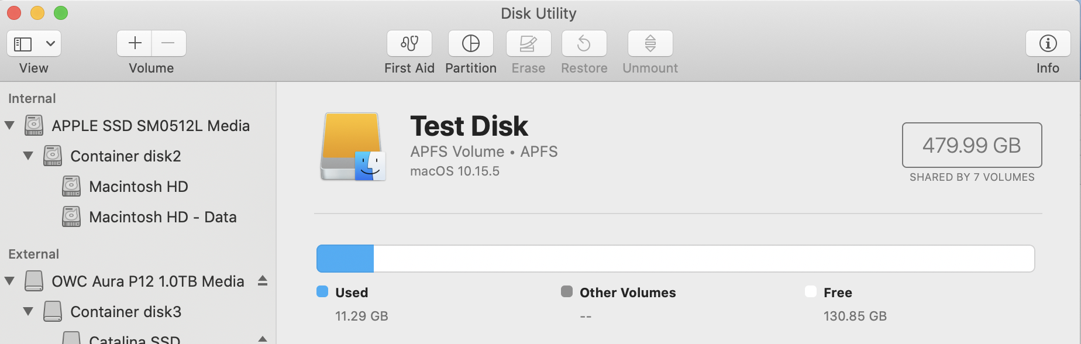Toggle the sidebar view button
Viewport: 1081px width, 344px height.
tap(23, 44)
